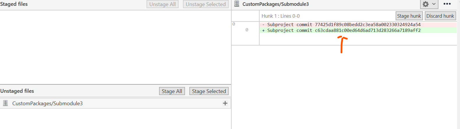
Task: Click the Unstage Selected button
Action: 206,4
